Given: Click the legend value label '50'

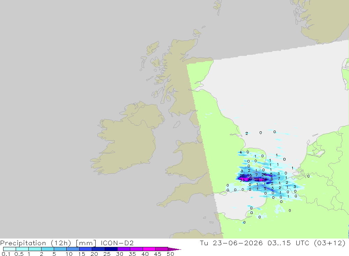Looking at the screenshot, I should pos(170,254).
